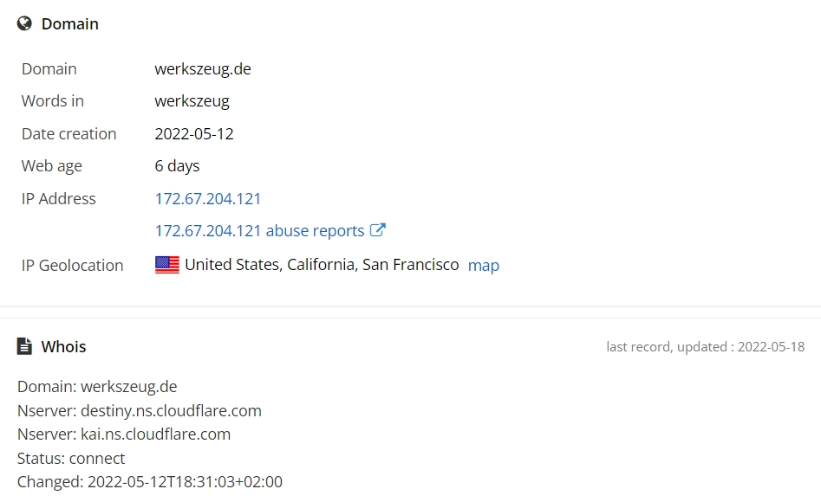Click the globe icon beside Domain heading
821x502 pixels.
pos(24,23)
